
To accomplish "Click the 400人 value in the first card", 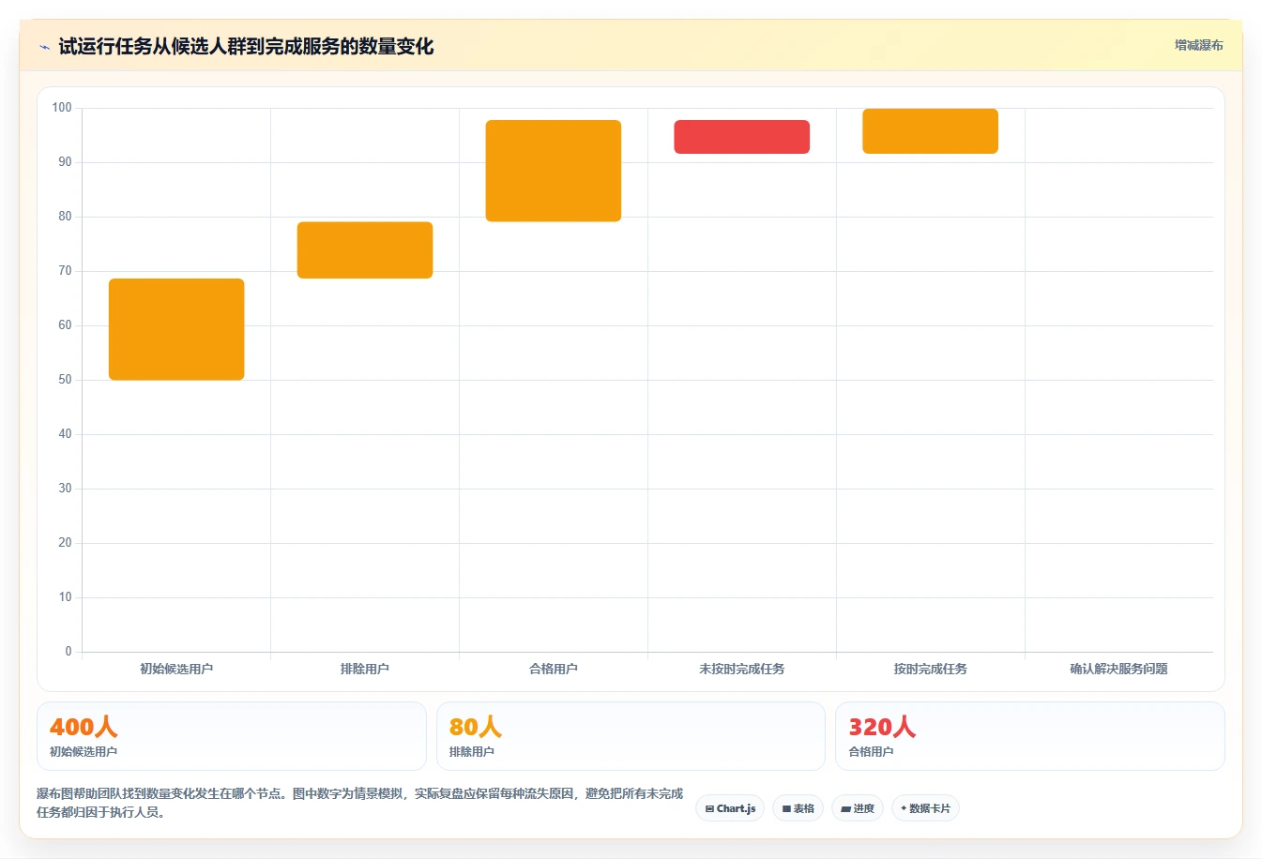I will pyautogui.click(x=84, y=727).
